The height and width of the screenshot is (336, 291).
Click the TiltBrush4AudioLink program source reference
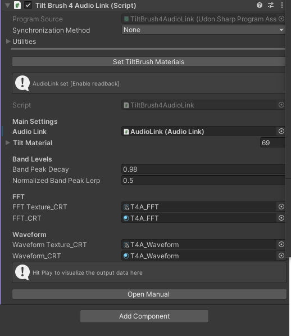(x=199, y=19)
